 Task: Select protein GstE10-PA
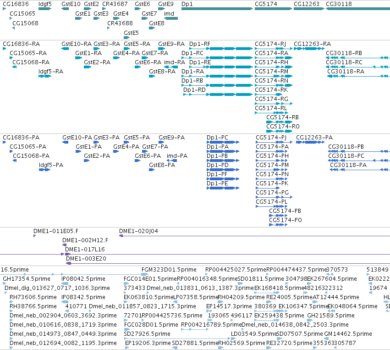[77, 138]
